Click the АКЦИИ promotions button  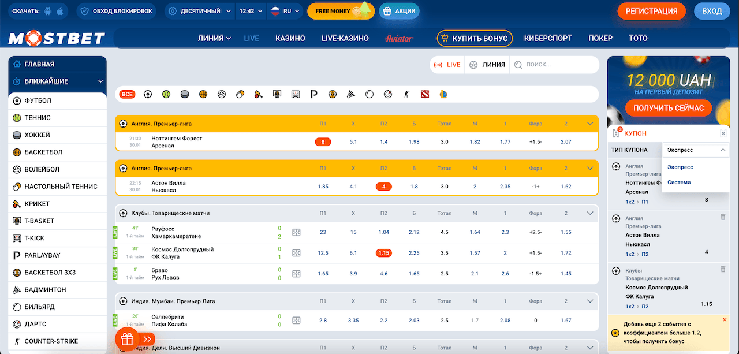[x=399, y=11]
